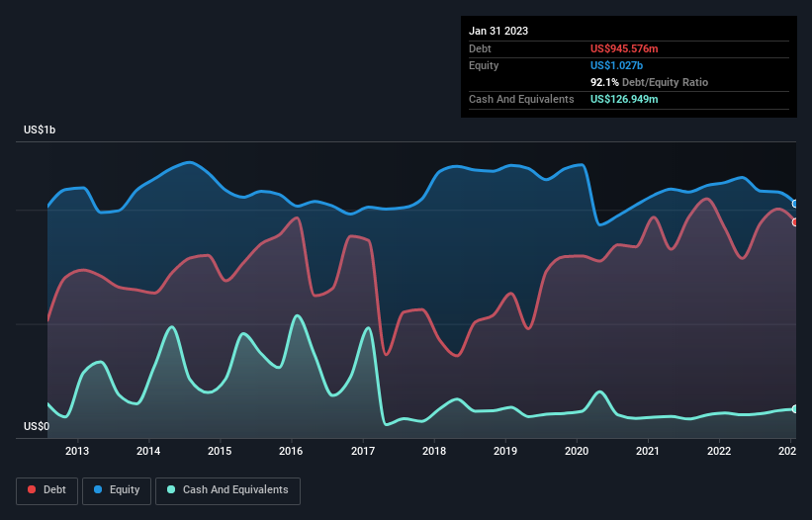This screenshot has height=520, width=812.
Task: Select the red Debt endpoint marker on chart
Action: [x=795, y=222]
